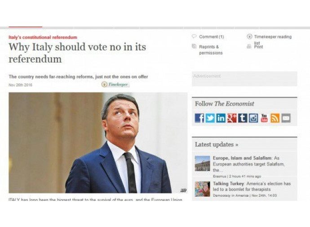Click the email envelope icon

click(x=286, y=118)
